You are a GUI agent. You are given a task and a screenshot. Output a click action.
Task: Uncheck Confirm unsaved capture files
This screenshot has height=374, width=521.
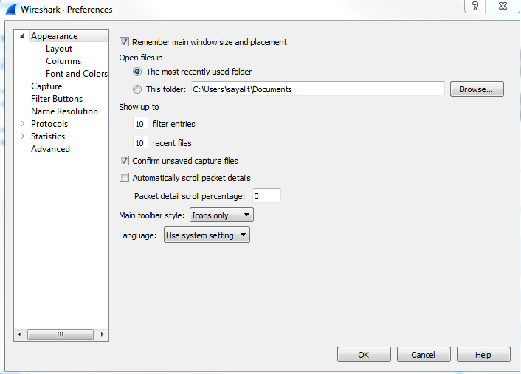[124, 161]
